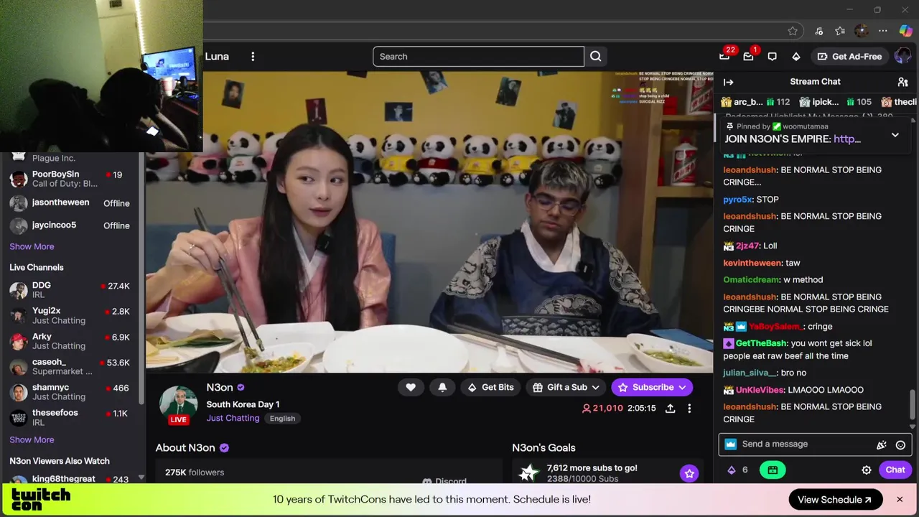Click the search magnifier button
Screen dimensions: 919x517
tap(595, 57)
